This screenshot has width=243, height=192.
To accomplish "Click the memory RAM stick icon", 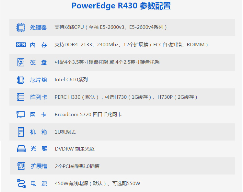I will 21,45.
